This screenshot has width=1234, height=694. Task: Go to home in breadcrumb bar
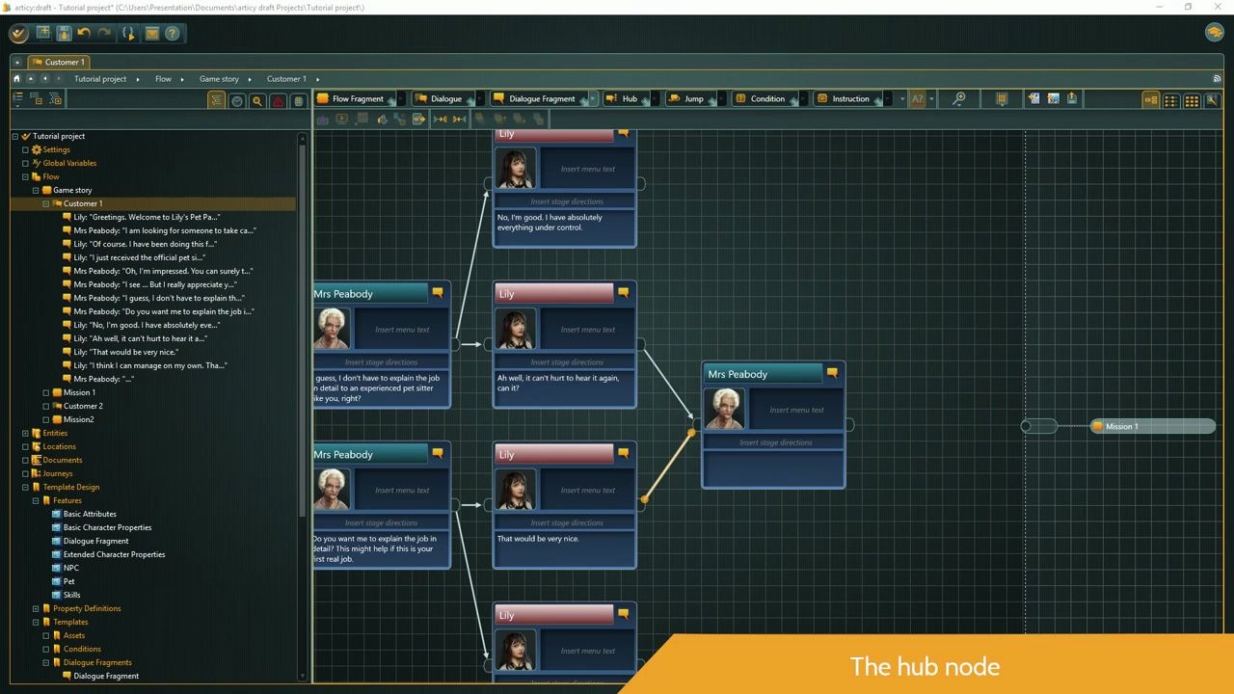[16, 79]
